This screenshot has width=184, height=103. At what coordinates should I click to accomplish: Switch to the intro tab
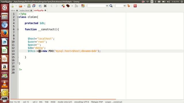coord(13,10)
